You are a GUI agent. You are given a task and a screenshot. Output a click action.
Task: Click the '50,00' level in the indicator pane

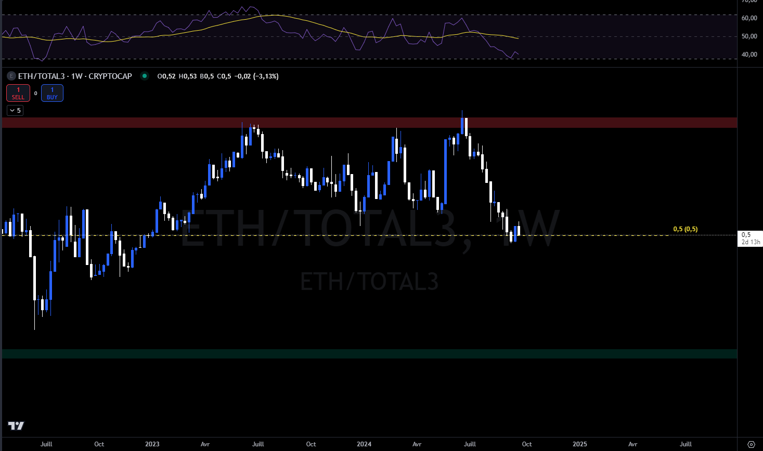coord(749,36)
